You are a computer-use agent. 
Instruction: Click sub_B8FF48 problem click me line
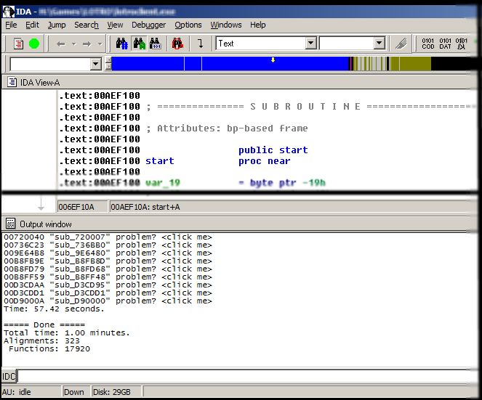(x=108, y=277)
